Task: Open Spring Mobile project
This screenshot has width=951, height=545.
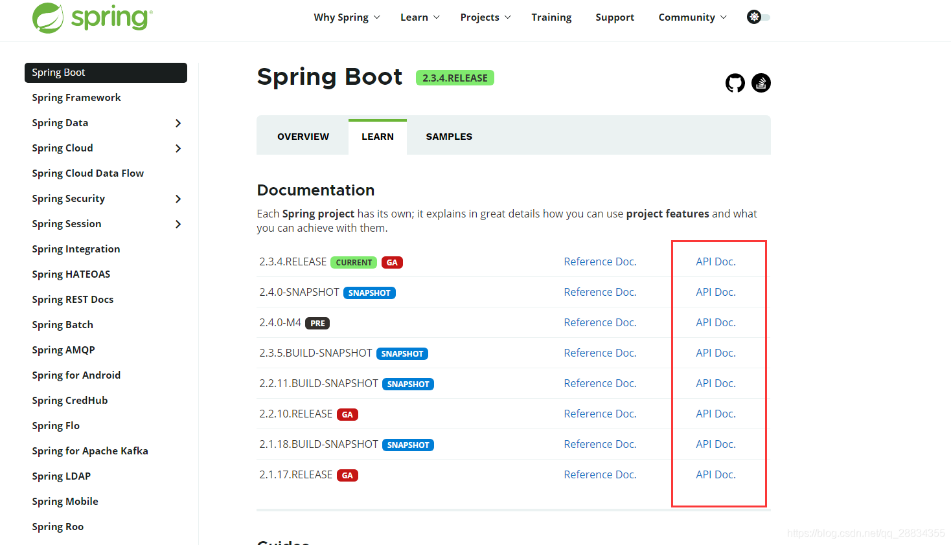Action: click(65, 502)
